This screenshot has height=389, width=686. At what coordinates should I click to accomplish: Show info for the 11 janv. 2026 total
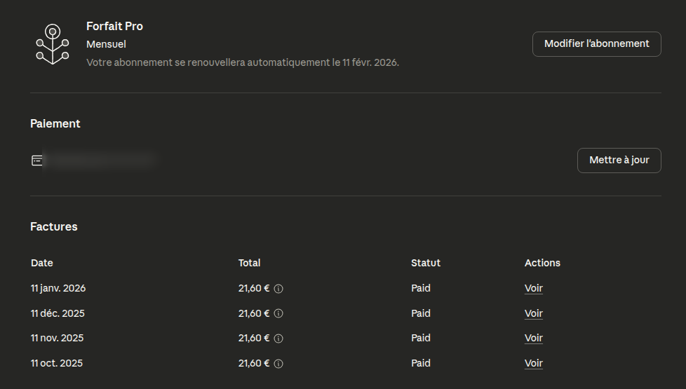(x=278, y=289)
